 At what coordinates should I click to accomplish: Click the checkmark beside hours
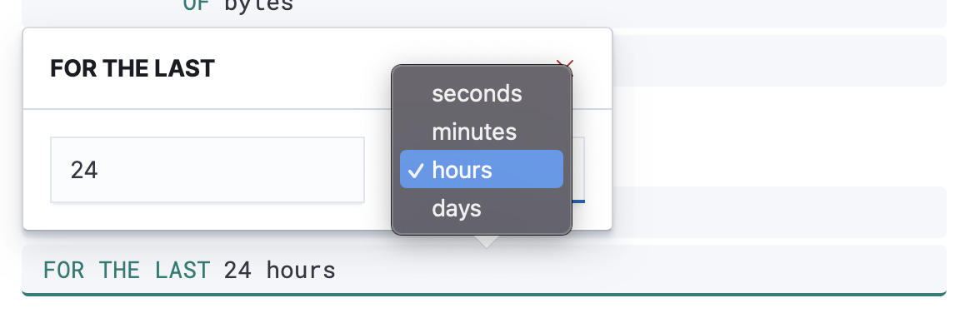(x=414, y=170)
